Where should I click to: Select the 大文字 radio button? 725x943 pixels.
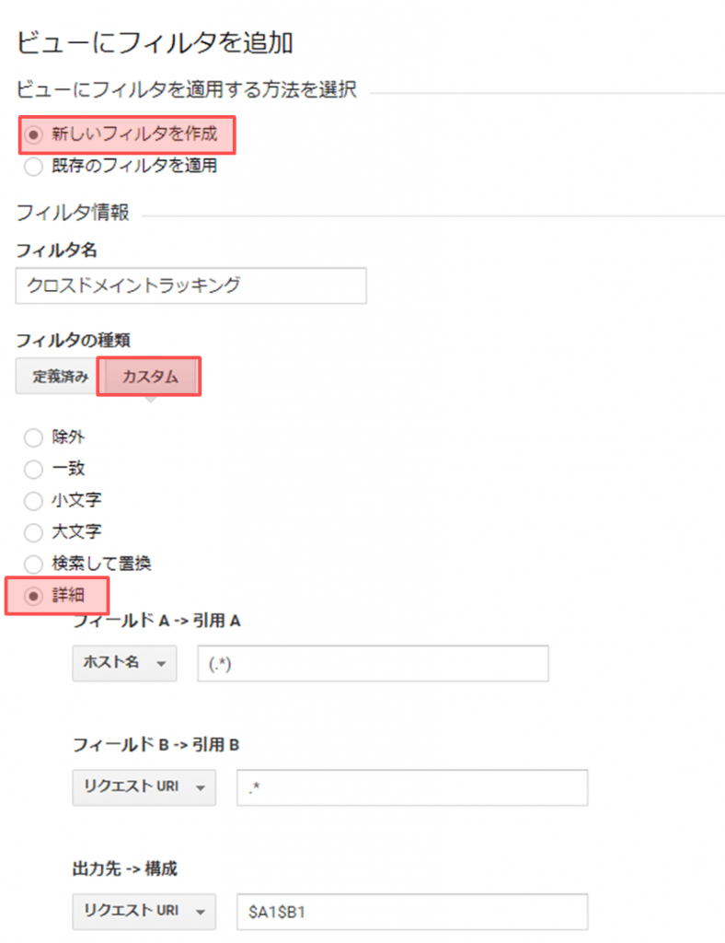[x=34, y=532]
